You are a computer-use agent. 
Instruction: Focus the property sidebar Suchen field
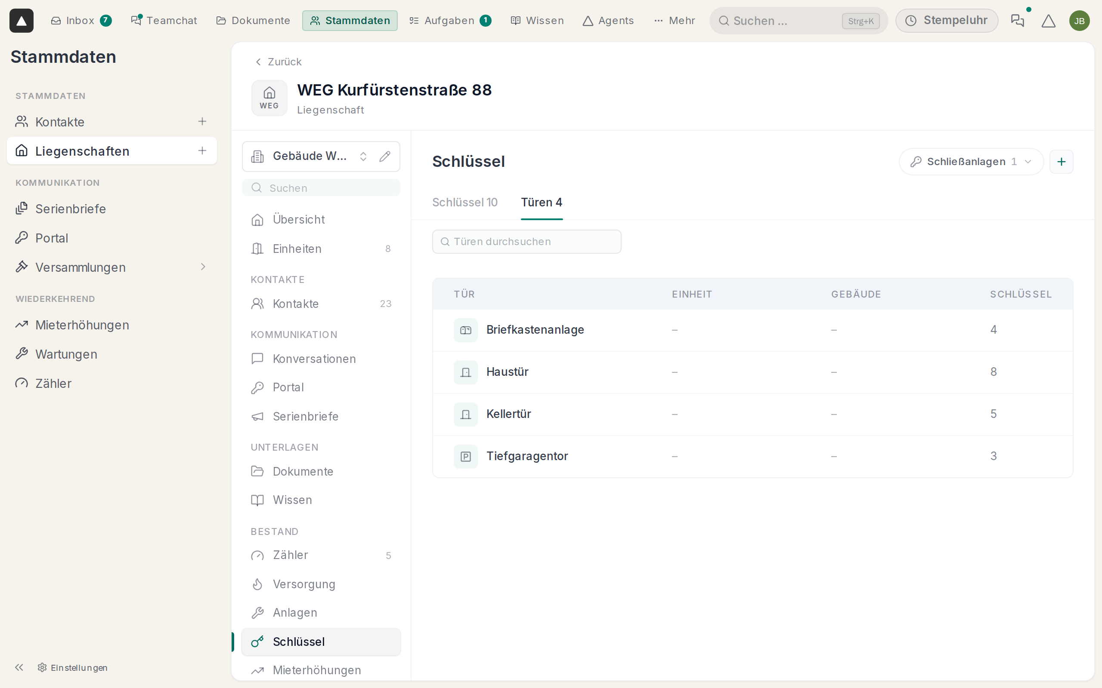(321, 188)
